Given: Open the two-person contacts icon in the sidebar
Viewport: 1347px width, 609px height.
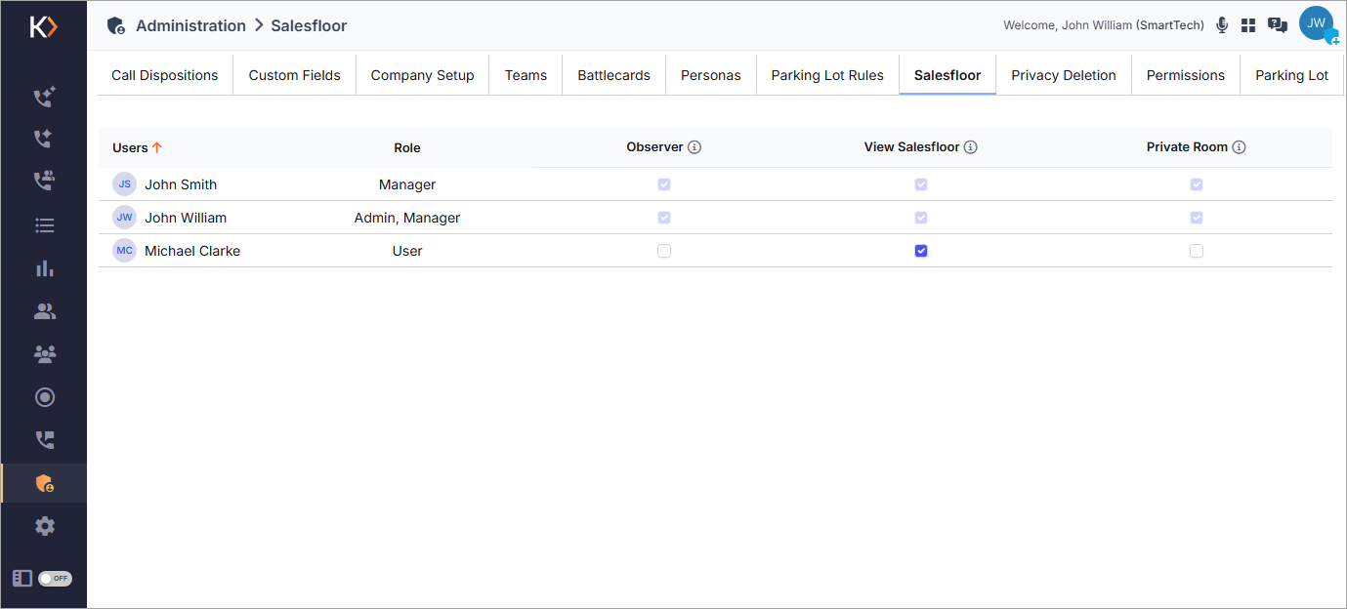Looking at the screenshot, I should tap(44, 311).
